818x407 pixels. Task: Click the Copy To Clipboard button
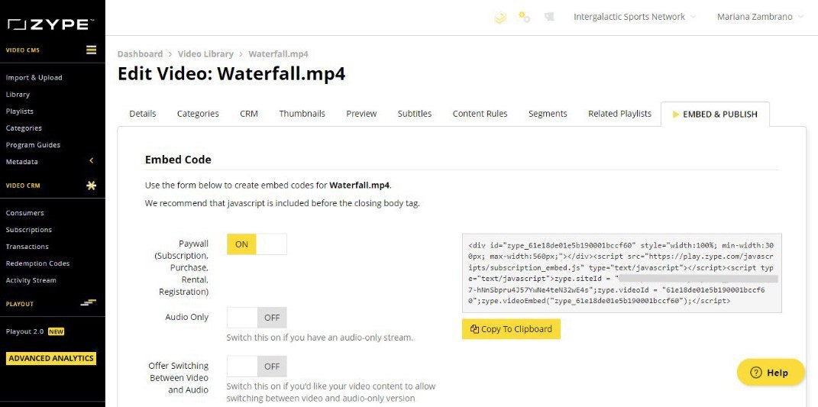(511, 329)
